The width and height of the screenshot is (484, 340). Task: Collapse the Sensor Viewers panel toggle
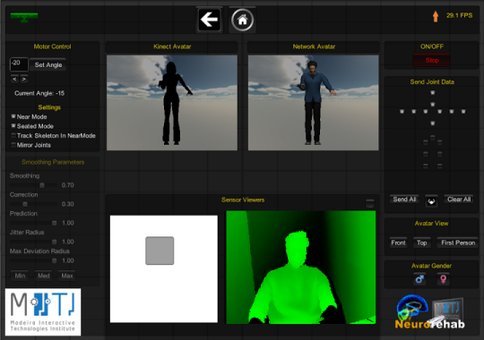coord(370,203)
